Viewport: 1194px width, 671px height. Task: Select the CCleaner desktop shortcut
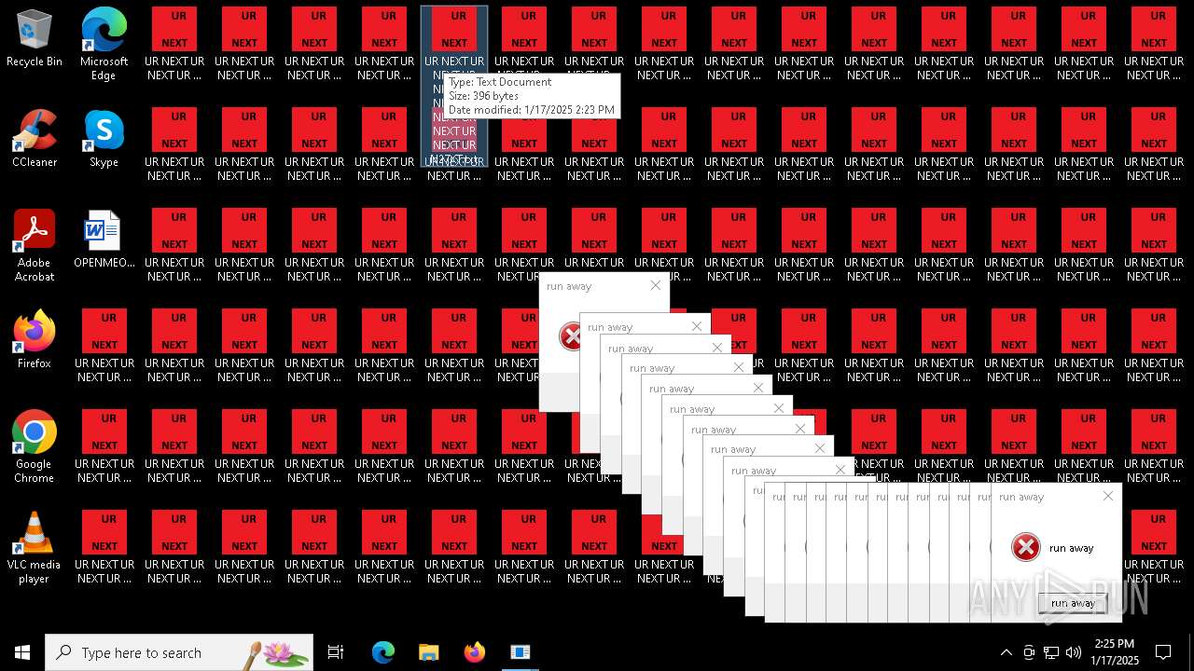tap(35, 139)
